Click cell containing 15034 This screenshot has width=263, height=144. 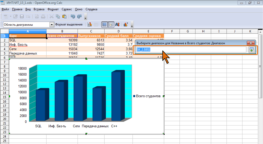coord(62,49)
